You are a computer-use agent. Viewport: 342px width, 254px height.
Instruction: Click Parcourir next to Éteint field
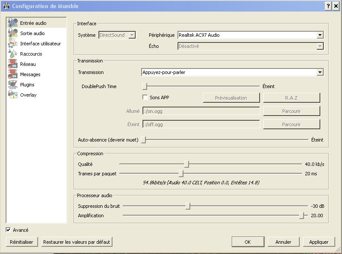coord(292,124)
